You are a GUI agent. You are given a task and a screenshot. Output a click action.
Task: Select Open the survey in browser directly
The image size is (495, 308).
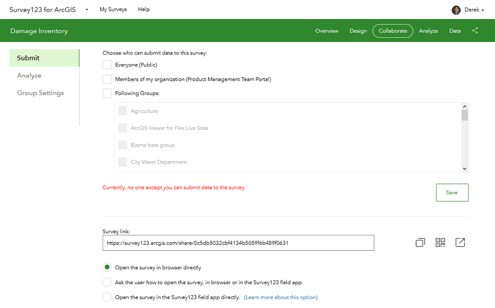tap(107, 268)
